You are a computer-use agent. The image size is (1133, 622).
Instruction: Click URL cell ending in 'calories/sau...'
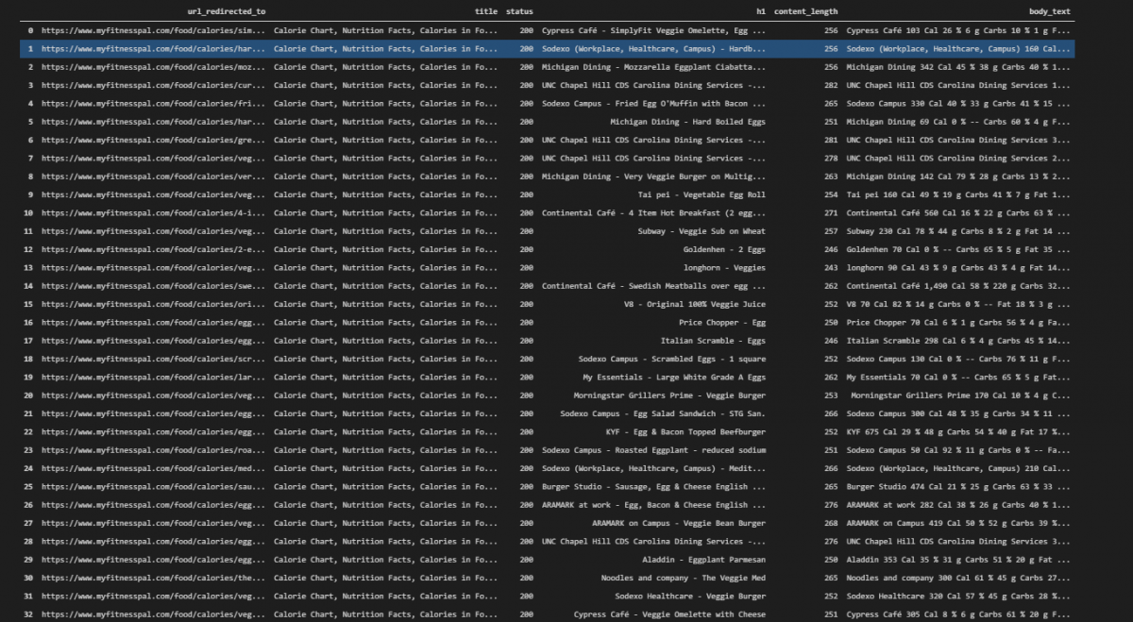click(154, 487)
